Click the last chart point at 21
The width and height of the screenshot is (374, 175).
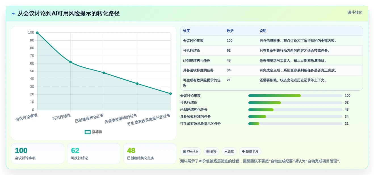point(171,94)
